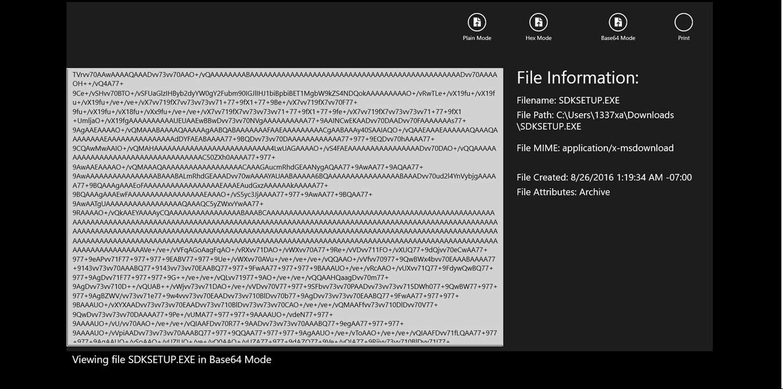The height and width of the screenshot is (389, 783).
Task: Click the "Base64 Mode" text label
Action: (x=618, y=38)
